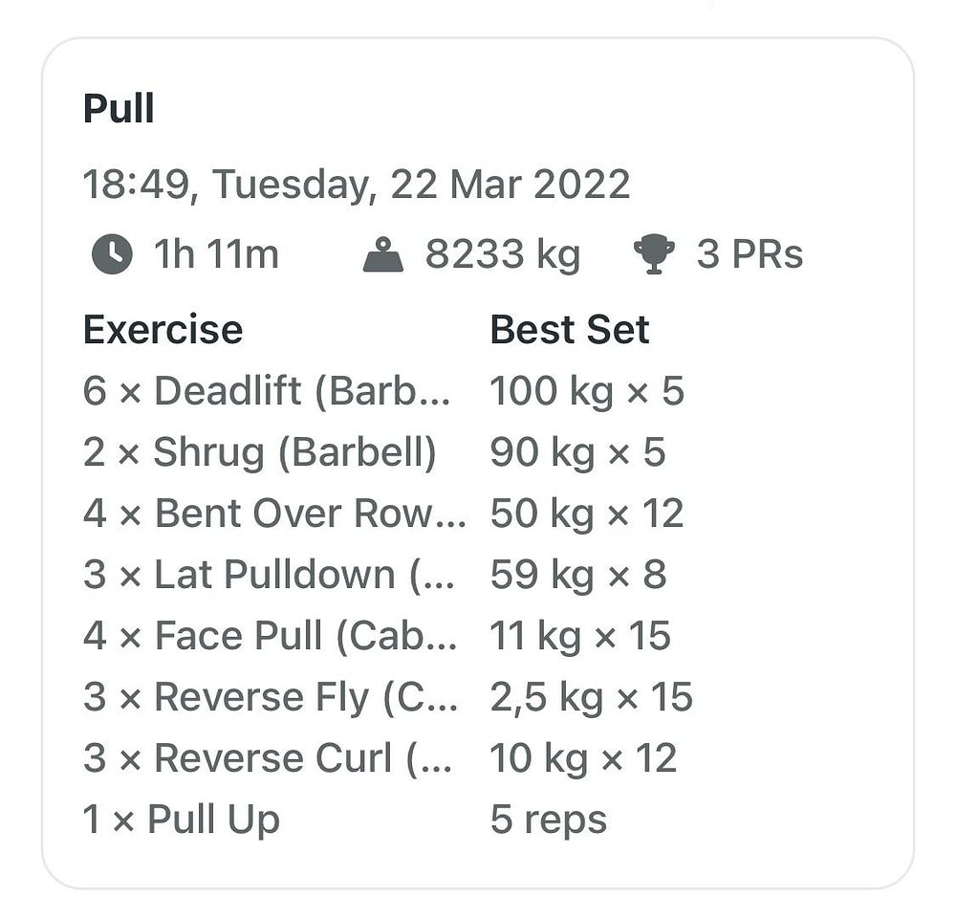Image resolution: width=956 pixels, height=918 pixels.
Task: Click the trophy PRs icon
Action: tap(654, 254)
